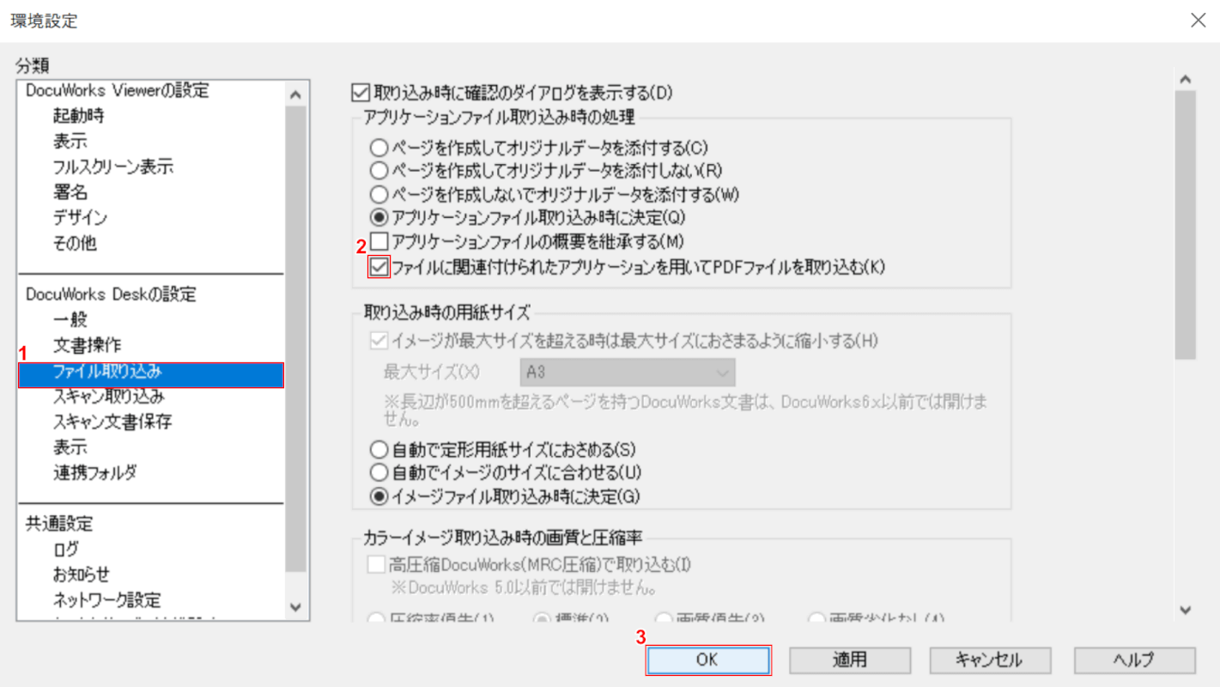Open 連携フォルダ settings category
This screenshot has width=1220, height=687.
pos(94,472)
